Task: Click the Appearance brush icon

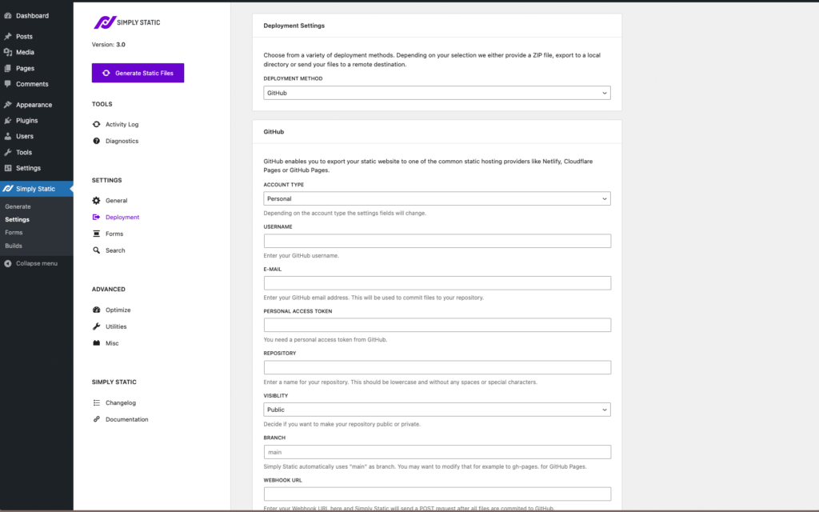Action: (8, 105)
